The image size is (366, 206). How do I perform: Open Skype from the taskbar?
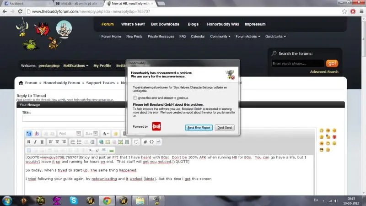[x=74, y=201]
